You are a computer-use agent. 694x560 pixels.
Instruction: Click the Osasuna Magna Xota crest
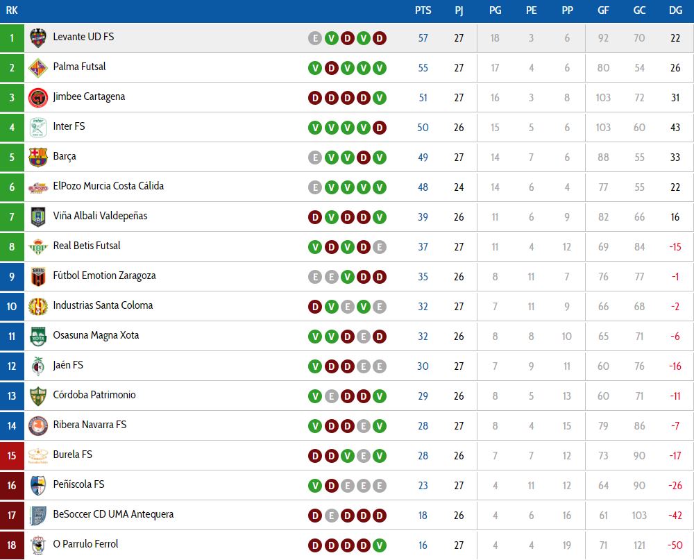pos(38,337)
